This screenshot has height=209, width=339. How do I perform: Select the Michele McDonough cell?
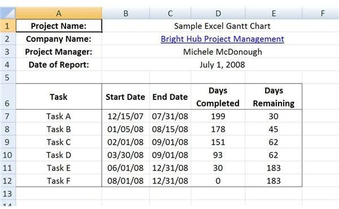[x=222, y=51]
